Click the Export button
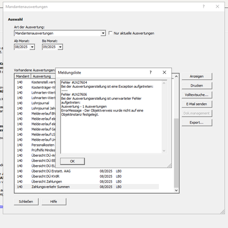Image resolution: width=228 pixels, height=228 pixels. [x=197, y=123]
